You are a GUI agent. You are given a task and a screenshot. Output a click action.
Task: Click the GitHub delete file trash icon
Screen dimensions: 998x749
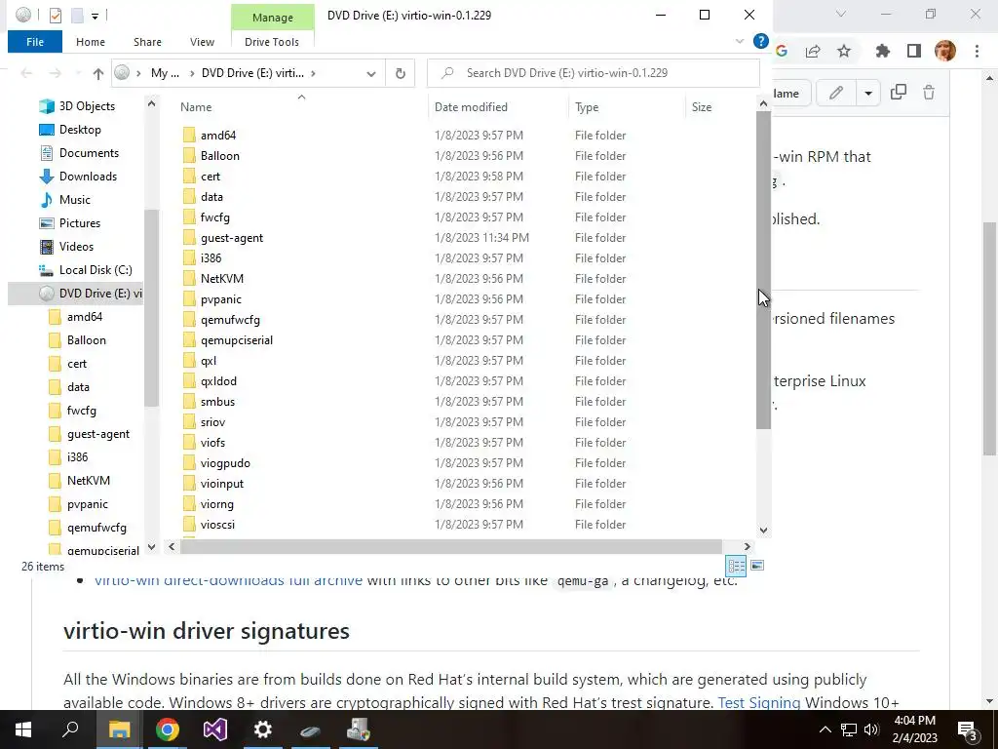pos(929,93)
